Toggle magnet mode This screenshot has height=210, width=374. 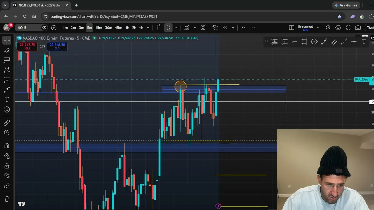coord(7,146)
